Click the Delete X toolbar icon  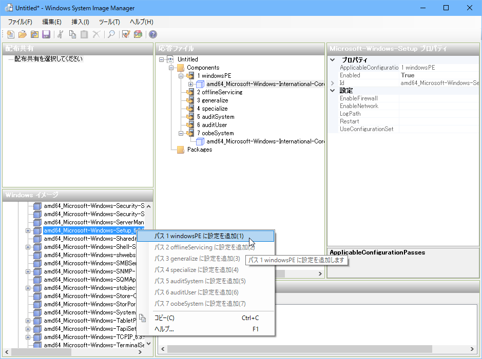click(96, 34)
